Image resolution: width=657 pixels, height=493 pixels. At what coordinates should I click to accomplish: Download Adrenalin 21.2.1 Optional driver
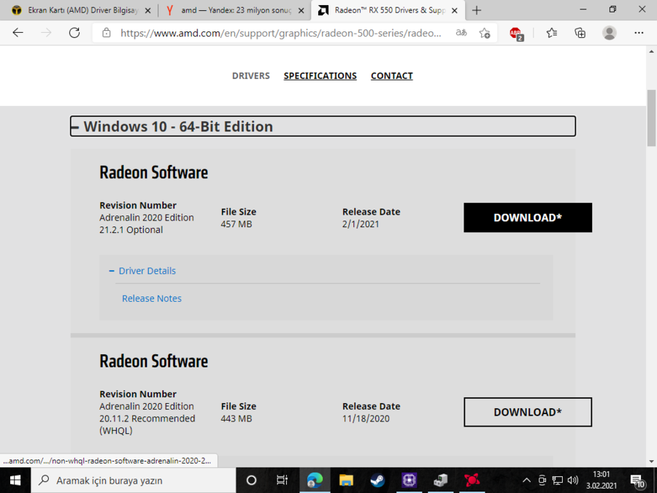click(528, 218)
